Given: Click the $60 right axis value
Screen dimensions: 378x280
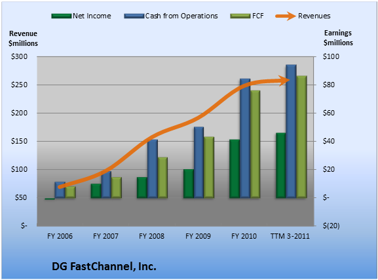Looking at the screenshot, I should 329,113.
